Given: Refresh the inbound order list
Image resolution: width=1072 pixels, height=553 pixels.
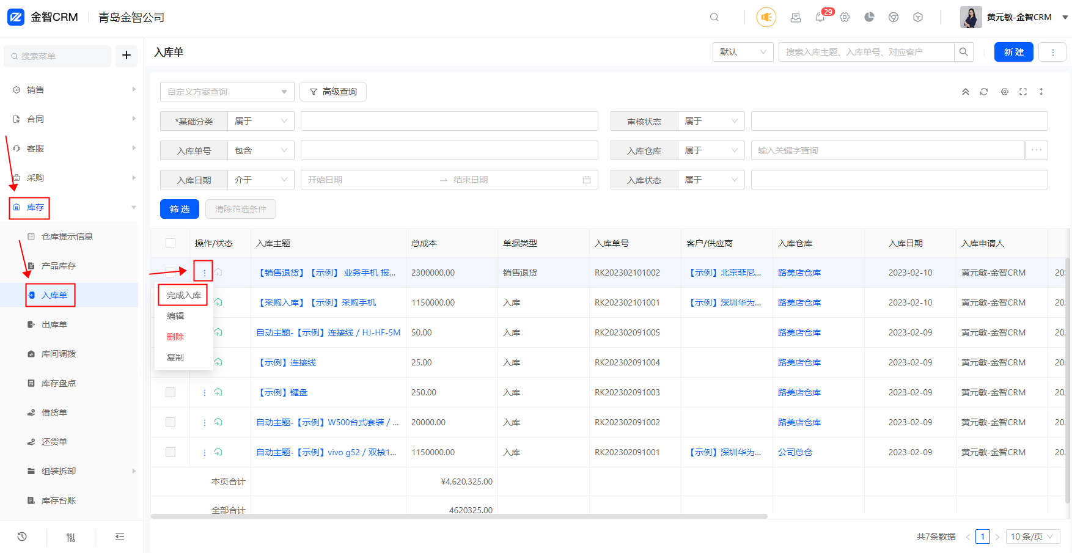Looking at the screenshot, I should [984, 92].
